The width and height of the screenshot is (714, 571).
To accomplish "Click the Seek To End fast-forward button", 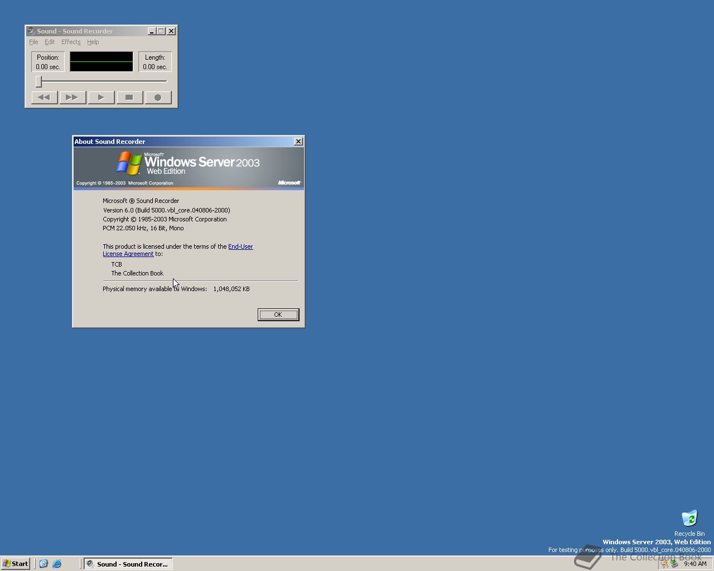I will pos(72,98).
